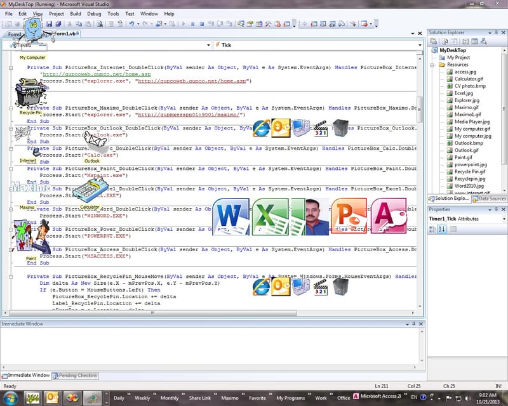The width and height of the screenshot is (508, 406).
Task: Click the alphabetical sort icon in Properties
Action: [x=442, y=229]
